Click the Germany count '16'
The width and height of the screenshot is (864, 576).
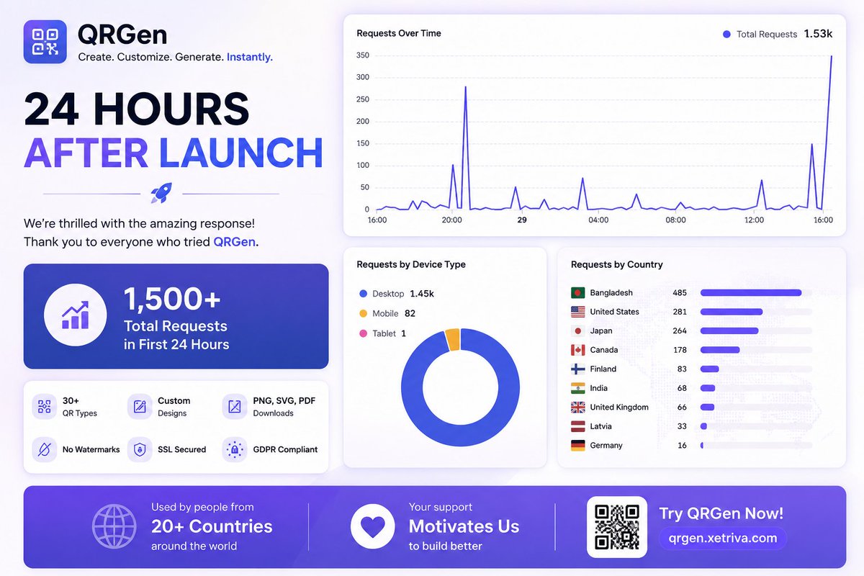[682, 445]
